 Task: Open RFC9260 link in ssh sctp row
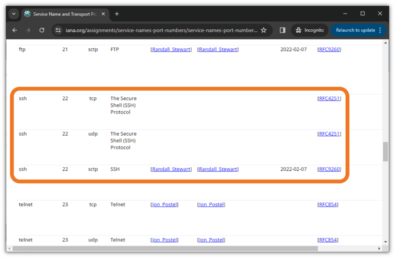[x=329, y=169]
